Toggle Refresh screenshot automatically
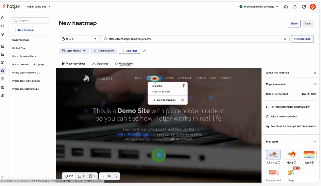This screenshot has height=186, width=321. pyautogui.click(x=288, y=107)
